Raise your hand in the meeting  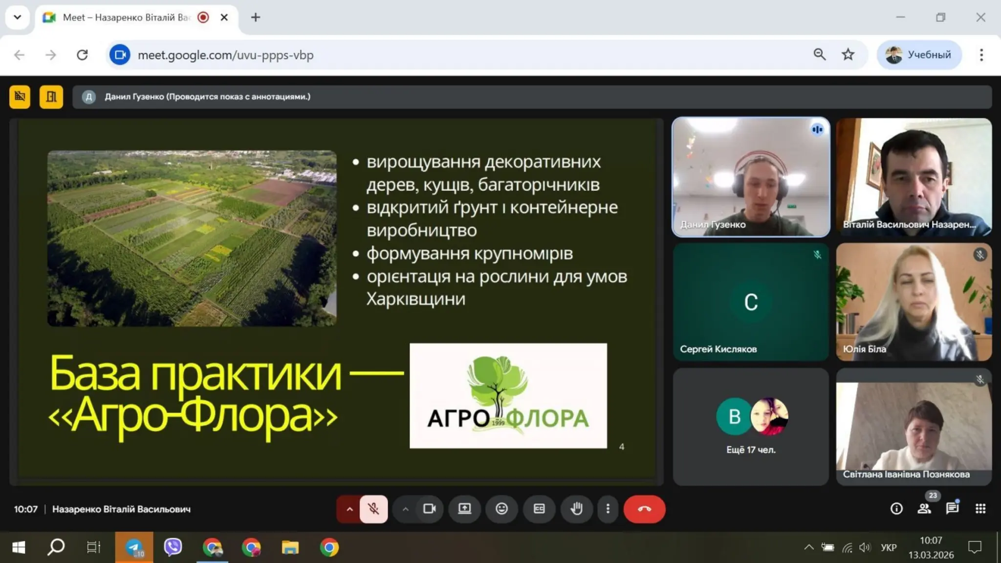(577, 509)
